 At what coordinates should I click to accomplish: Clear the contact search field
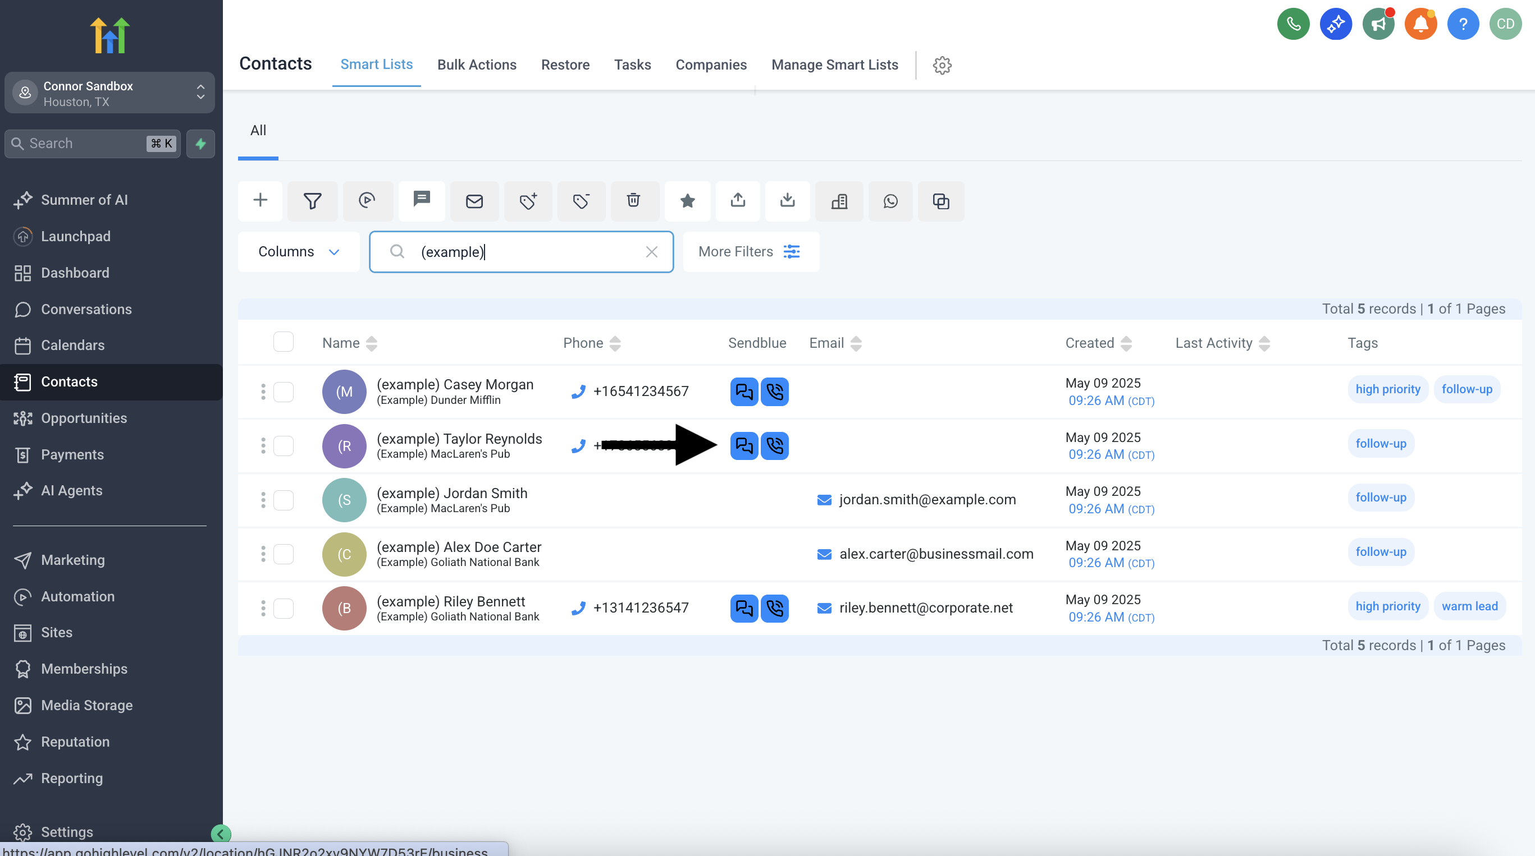[x=651, y=252]
